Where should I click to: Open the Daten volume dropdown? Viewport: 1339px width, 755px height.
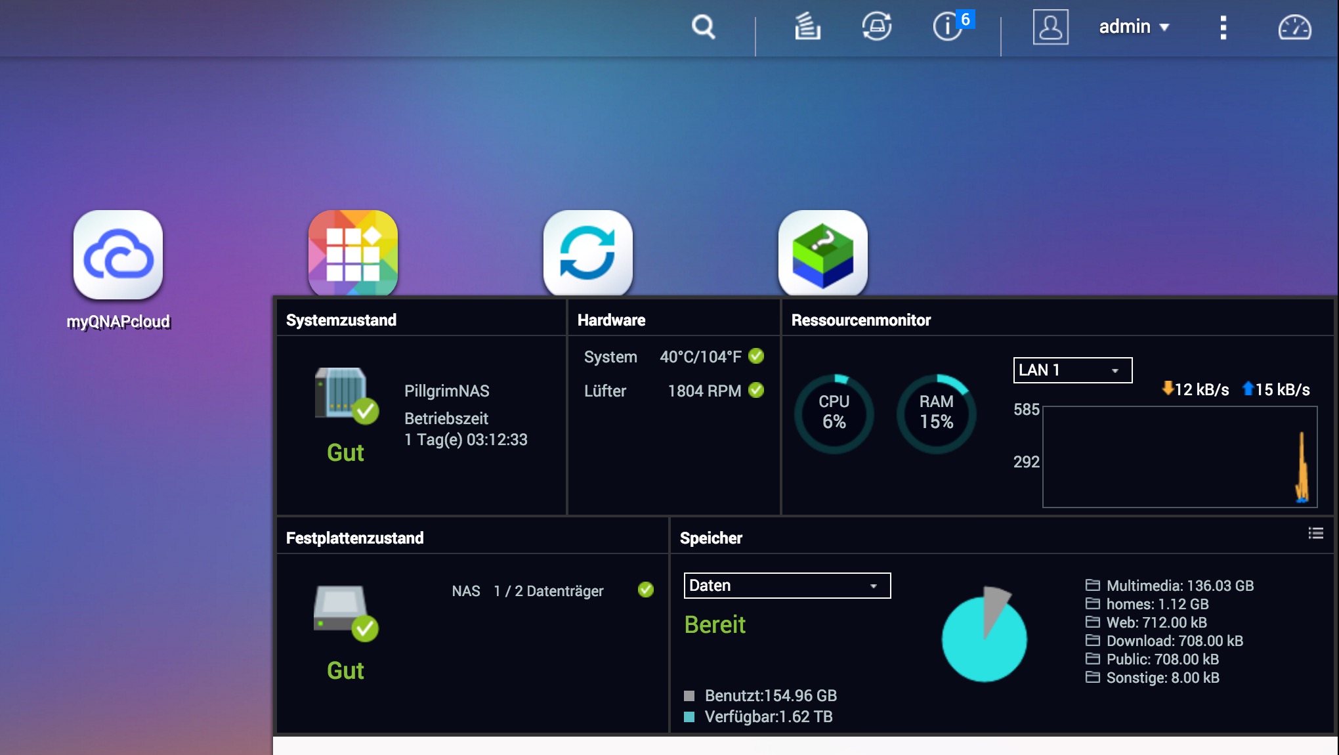coord(786,586)
